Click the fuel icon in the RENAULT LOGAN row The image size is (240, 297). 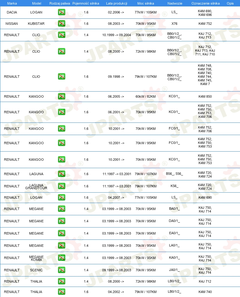point(61,197)
